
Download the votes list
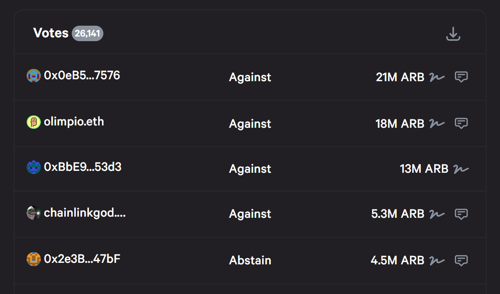(453, 34)
